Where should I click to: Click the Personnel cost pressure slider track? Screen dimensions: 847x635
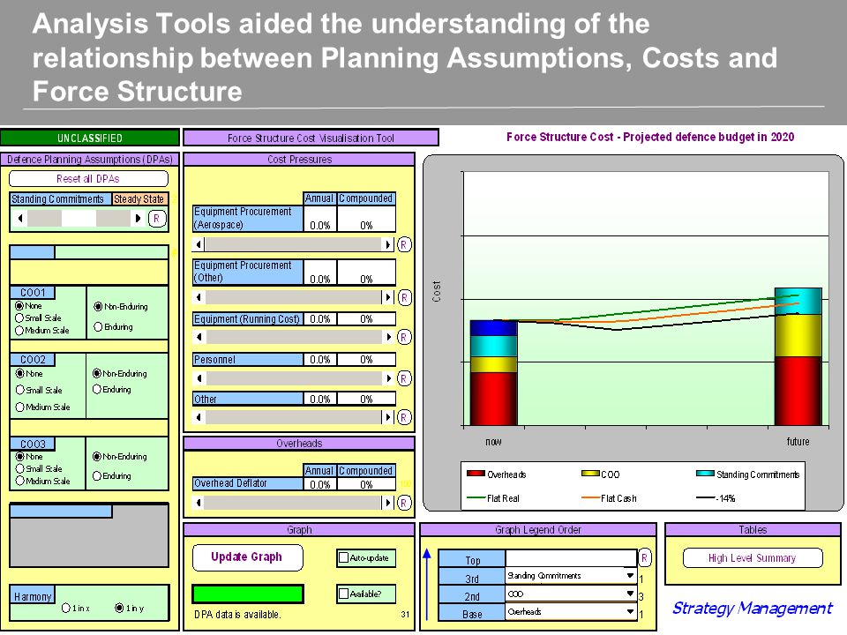tap(293, 378)
